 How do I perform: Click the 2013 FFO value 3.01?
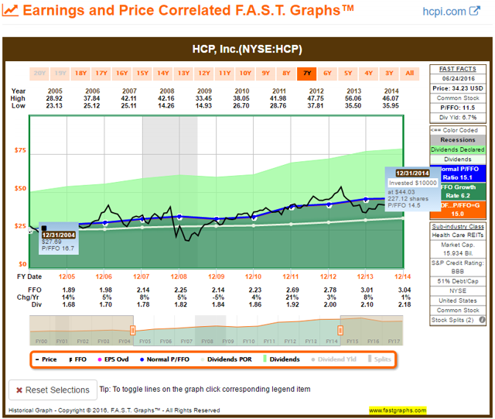[x=367, y=290]
